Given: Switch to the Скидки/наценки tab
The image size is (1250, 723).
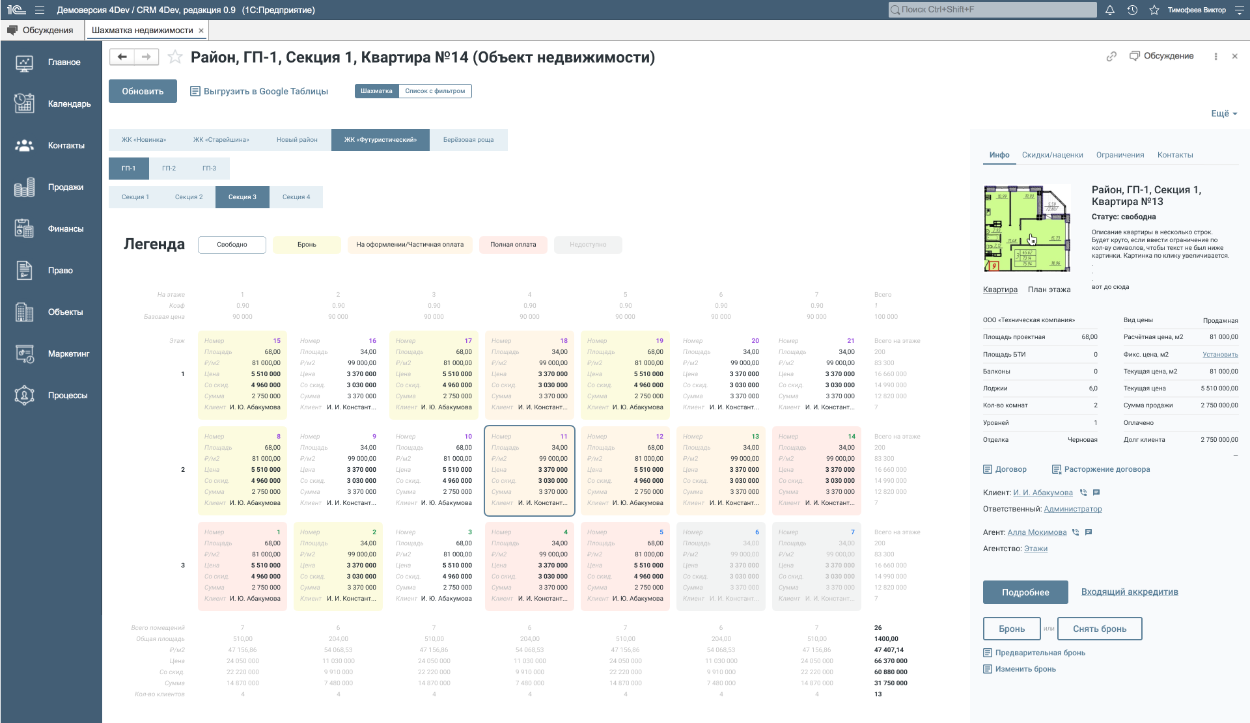Looking at the screenshot, I should 1053,155.
